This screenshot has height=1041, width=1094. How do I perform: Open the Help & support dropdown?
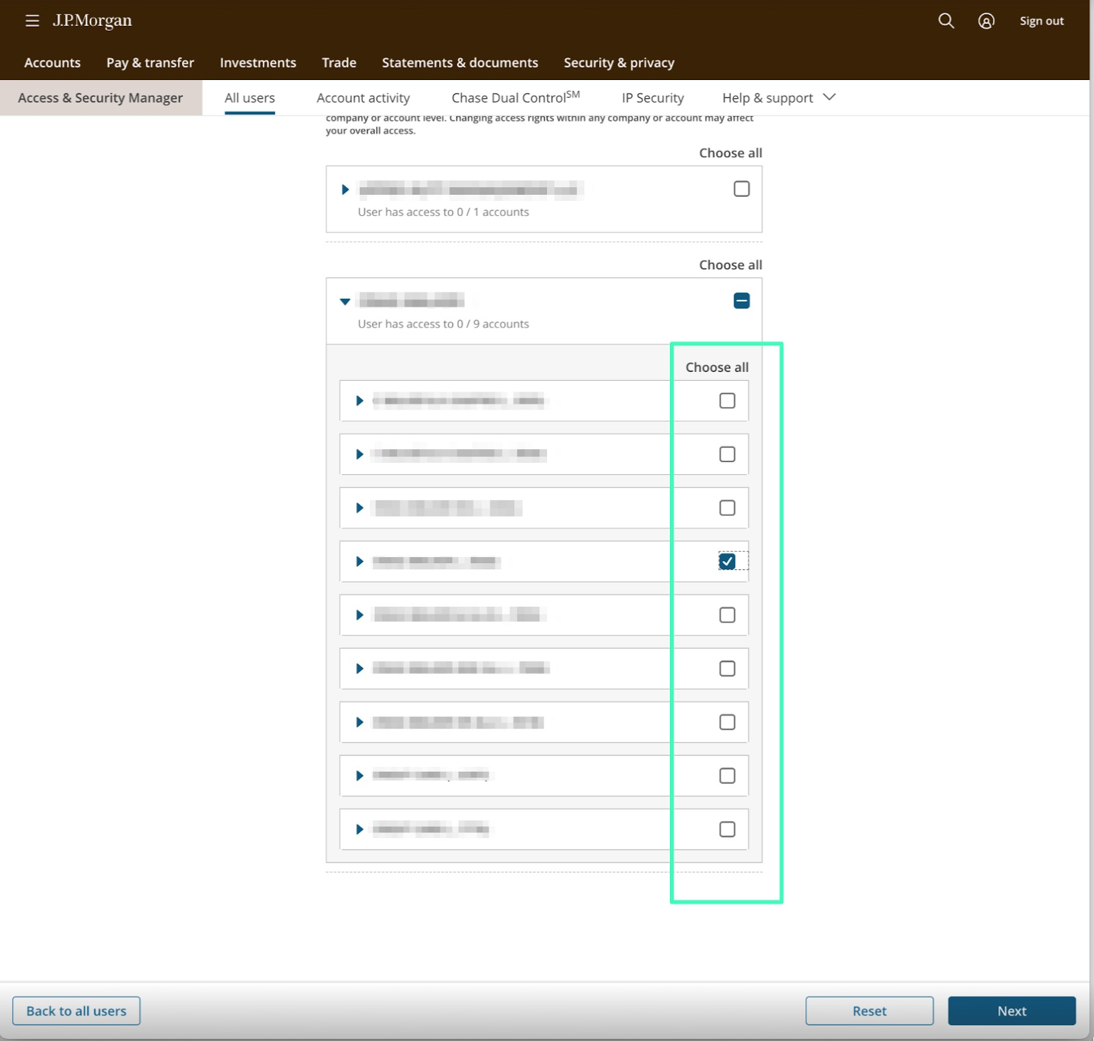click(778, 98)
